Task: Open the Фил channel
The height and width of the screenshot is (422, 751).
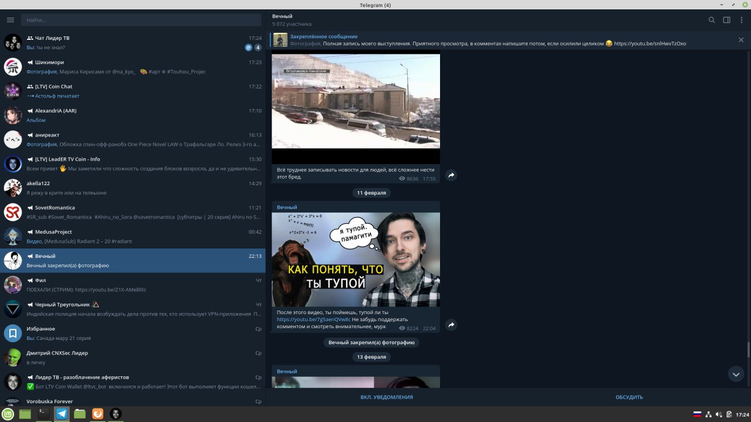Action: coord(133,285)
